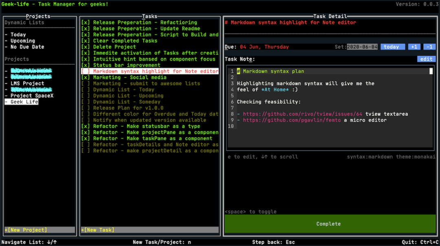The image size is (440, 246).
Task: Increment due date with +1 button
Action: click(414, 47)
